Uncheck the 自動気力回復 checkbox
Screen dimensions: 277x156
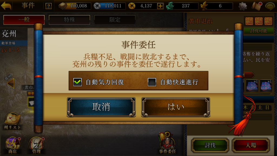tap(77, 82)
